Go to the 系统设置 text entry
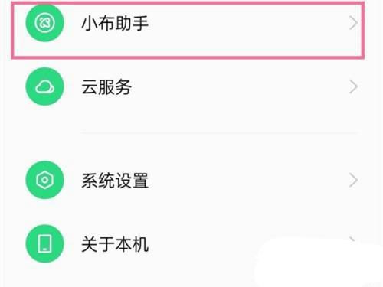This screenshot has width=383, height=287. (115, 180)
